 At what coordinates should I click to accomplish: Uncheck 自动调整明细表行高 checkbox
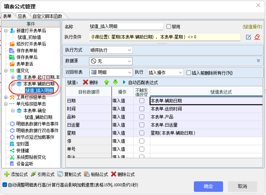(5, 185)
